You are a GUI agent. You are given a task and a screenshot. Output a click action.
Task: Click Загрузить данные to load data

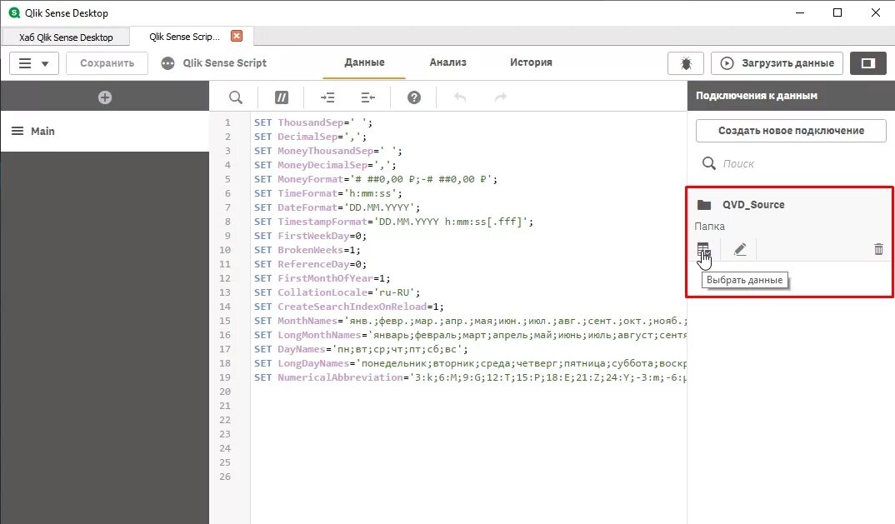pos(777,63)
